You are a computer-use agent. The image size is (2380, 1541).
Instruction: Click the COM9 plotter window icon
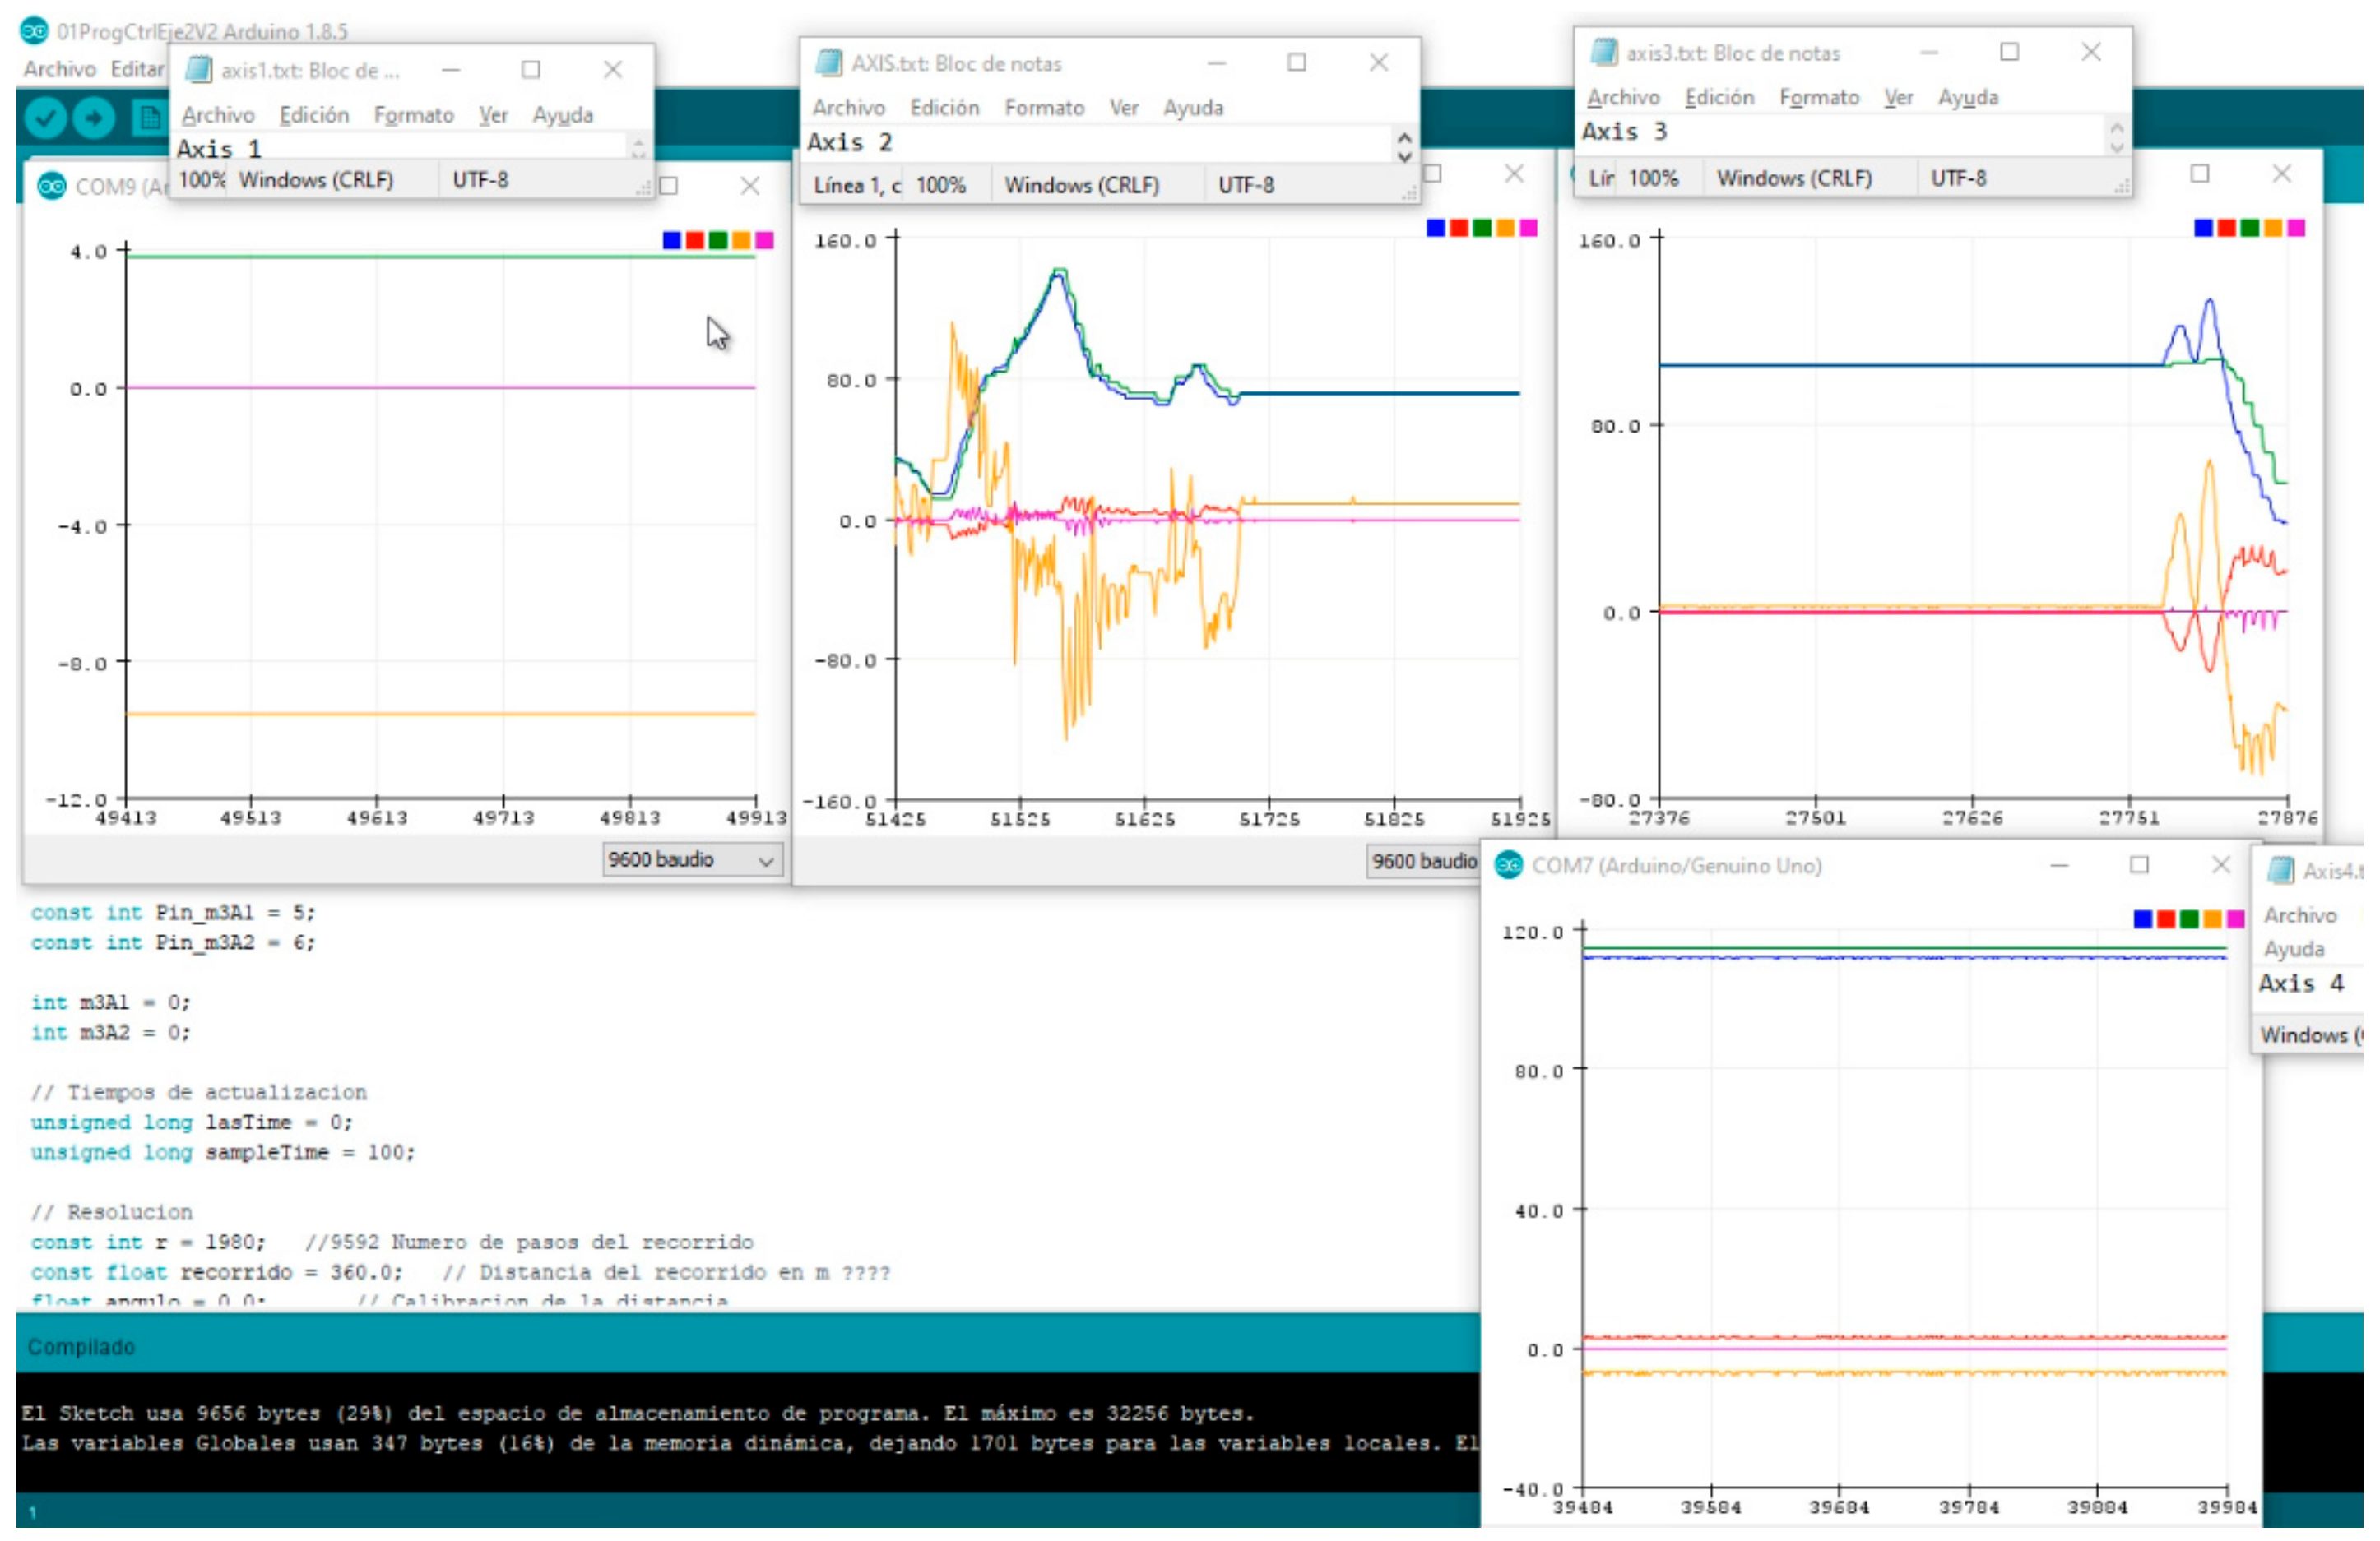[x=51, y=186]
